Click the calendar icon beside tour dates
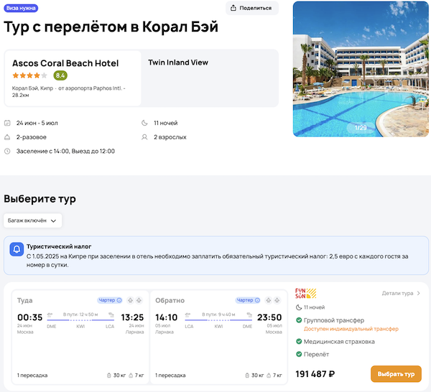 [7, 123]
